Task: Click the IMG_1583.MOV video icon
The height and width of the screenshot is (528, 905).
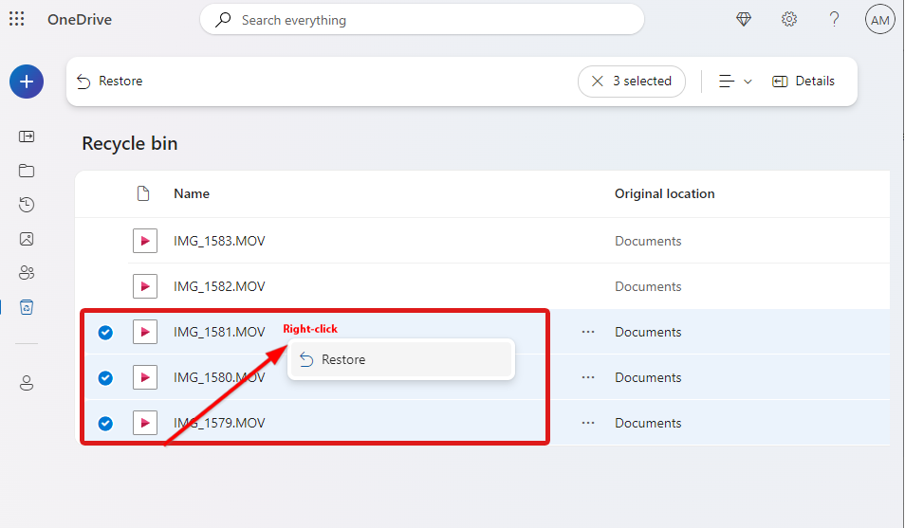Action: click(x=145, y=241)
